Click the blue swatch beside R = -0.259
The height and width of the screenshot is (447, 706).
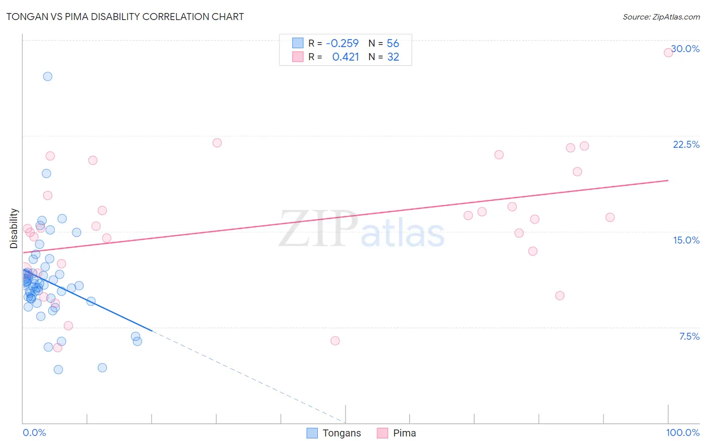(x=298, y=43)
